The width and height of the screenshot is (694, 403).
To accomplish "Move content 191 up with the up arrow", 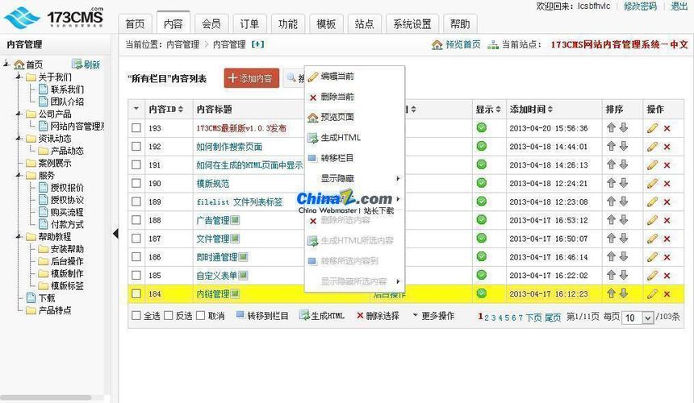I will [x=611, y=165].
